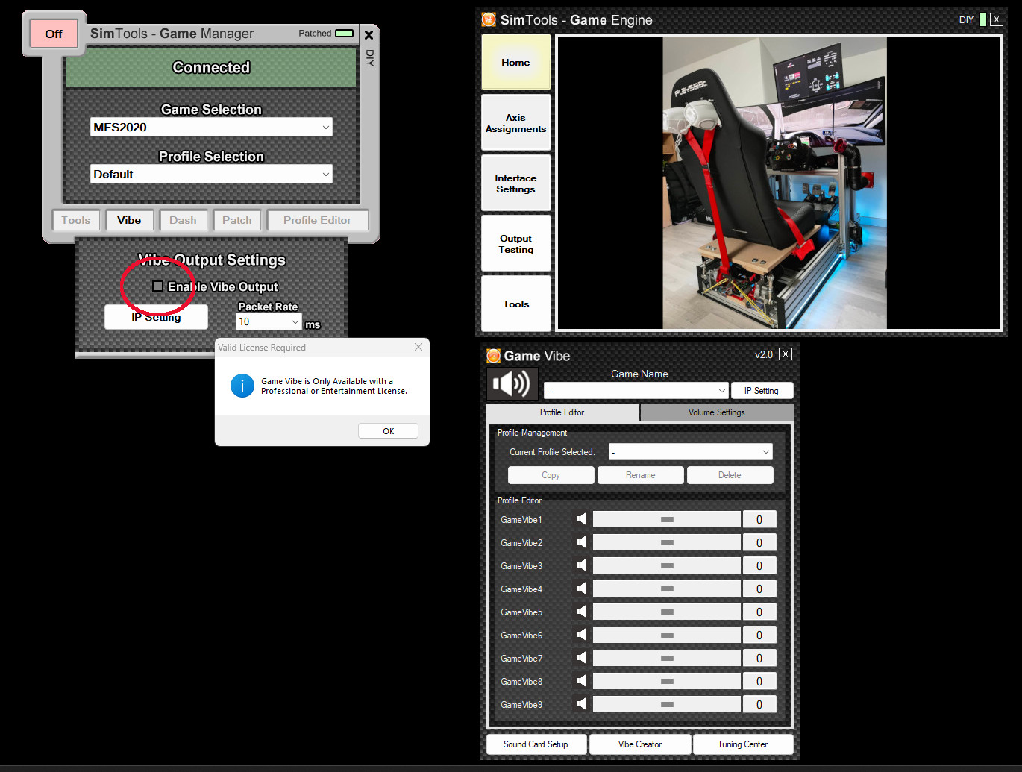Open the Current Profile Selected dropdown

(691, 451)
